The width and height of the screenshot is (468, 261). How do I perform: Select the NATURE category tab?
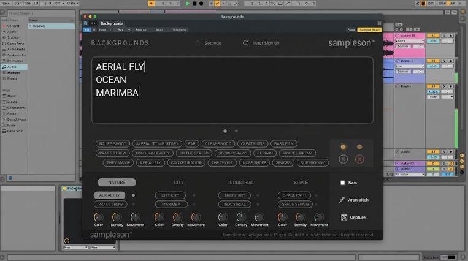coord(117,182)
